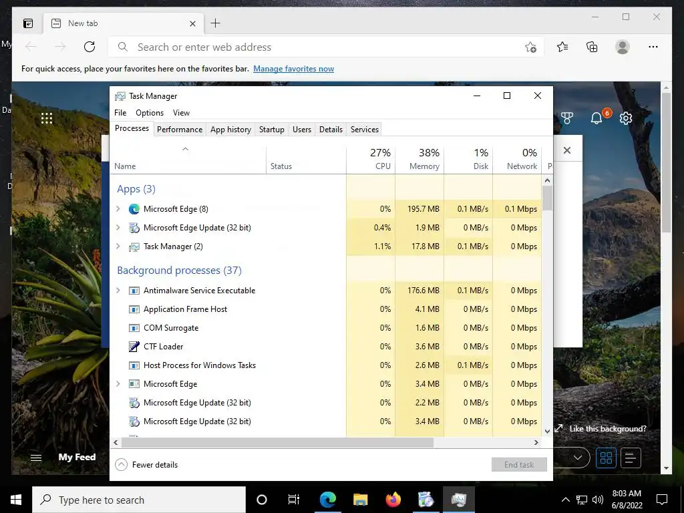Switch to the App history tab

click(230, 130)
